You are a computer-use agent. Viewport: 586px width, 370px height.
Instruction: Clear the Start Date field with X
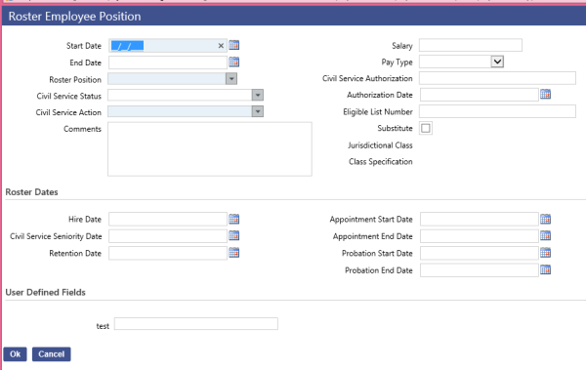click(221, 46)
